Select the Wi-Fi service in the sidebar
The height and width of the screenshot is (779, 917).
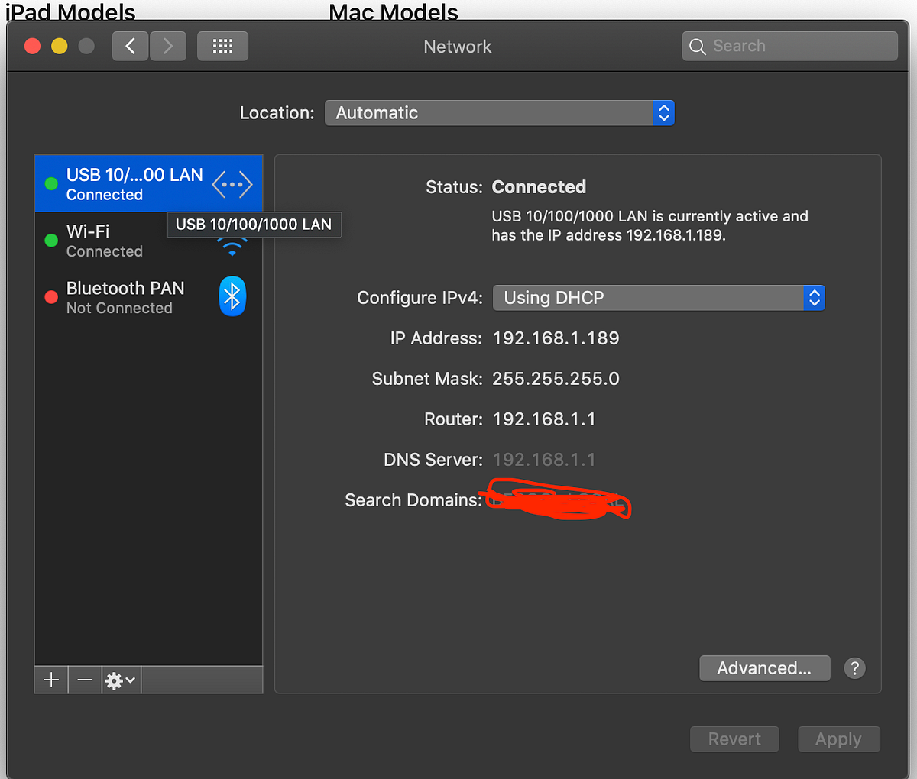[115, 239]
